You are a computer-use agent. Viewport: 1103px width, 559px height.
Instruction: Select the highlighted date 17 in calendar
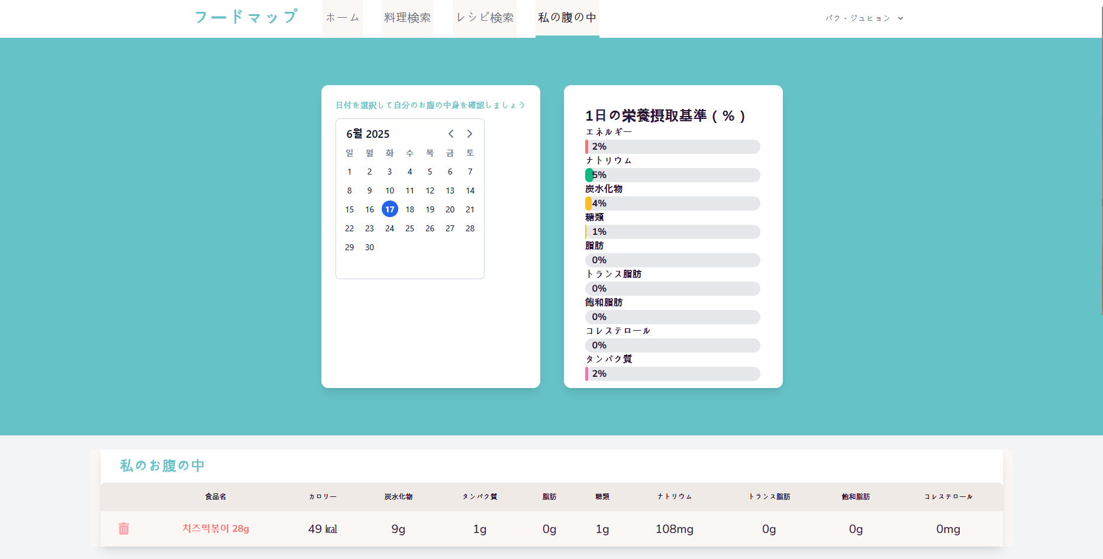(390, 209)
